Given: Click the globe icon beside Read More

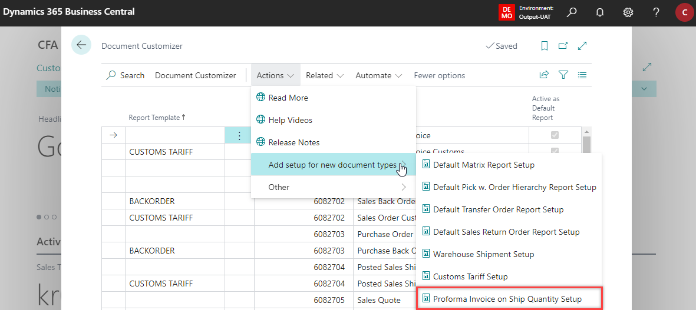Looking at the screenshot, I should [x=260, y=98].
